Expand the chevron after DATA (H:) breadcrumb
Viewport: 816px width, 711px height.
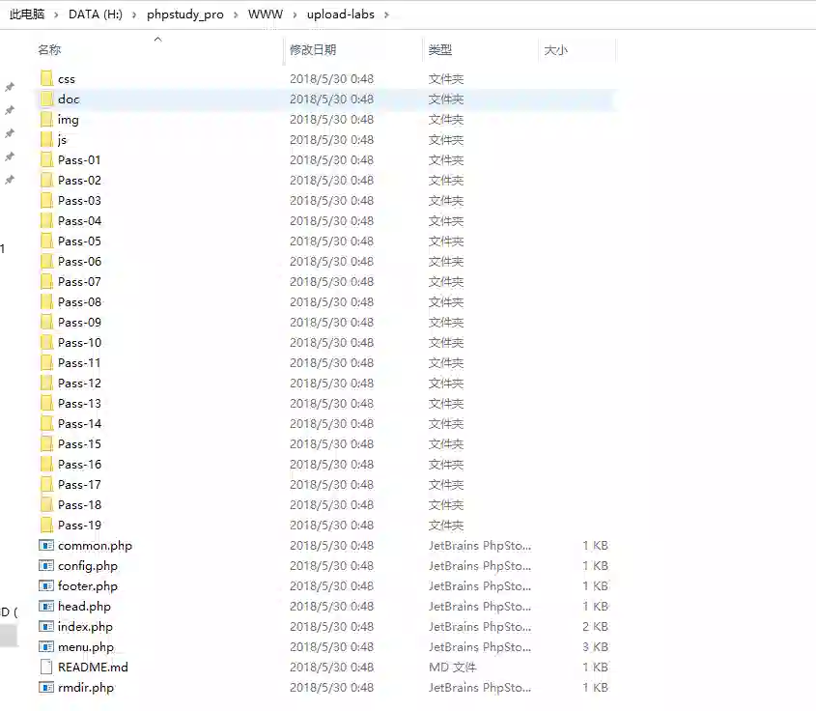click(x=134, y=15)
